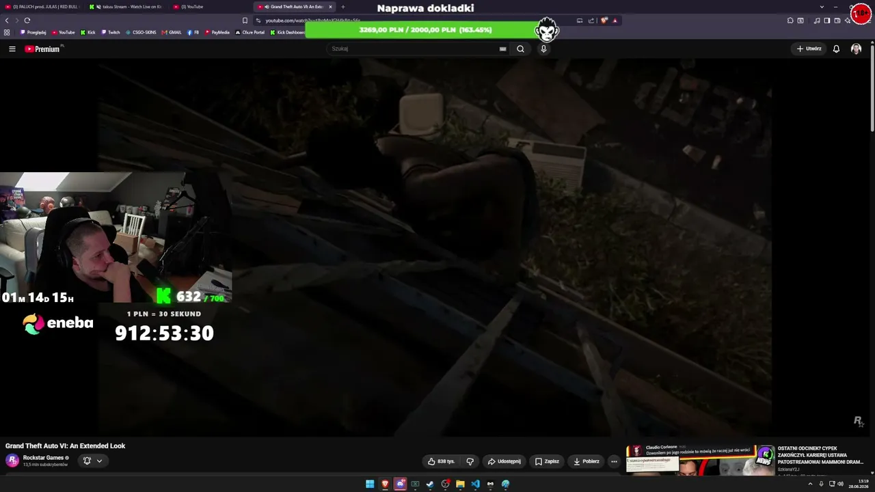Open the CSGO-SKINS bookmark

pyautogui.click(x=141, y=32)
